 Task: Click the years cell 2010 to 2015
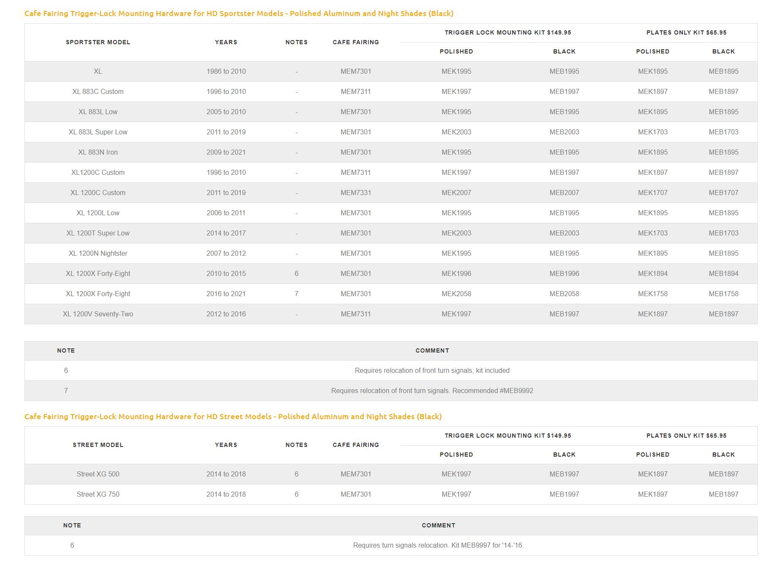point(226,273)
